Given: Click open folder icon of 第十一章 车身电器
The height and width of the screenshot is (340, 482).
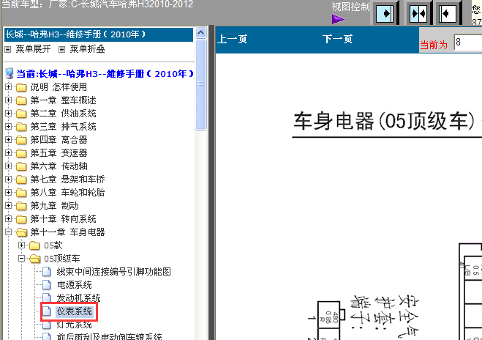Looking at the screenshot, I should click(x=21, y=232).
